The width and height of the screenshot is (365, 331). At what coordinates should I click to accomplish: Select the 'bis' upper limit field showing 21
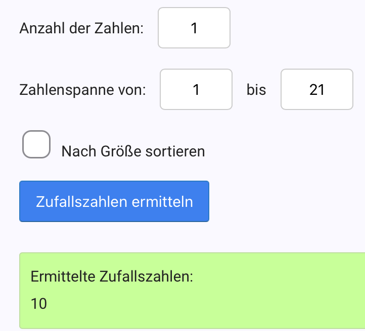click(316, 90)
